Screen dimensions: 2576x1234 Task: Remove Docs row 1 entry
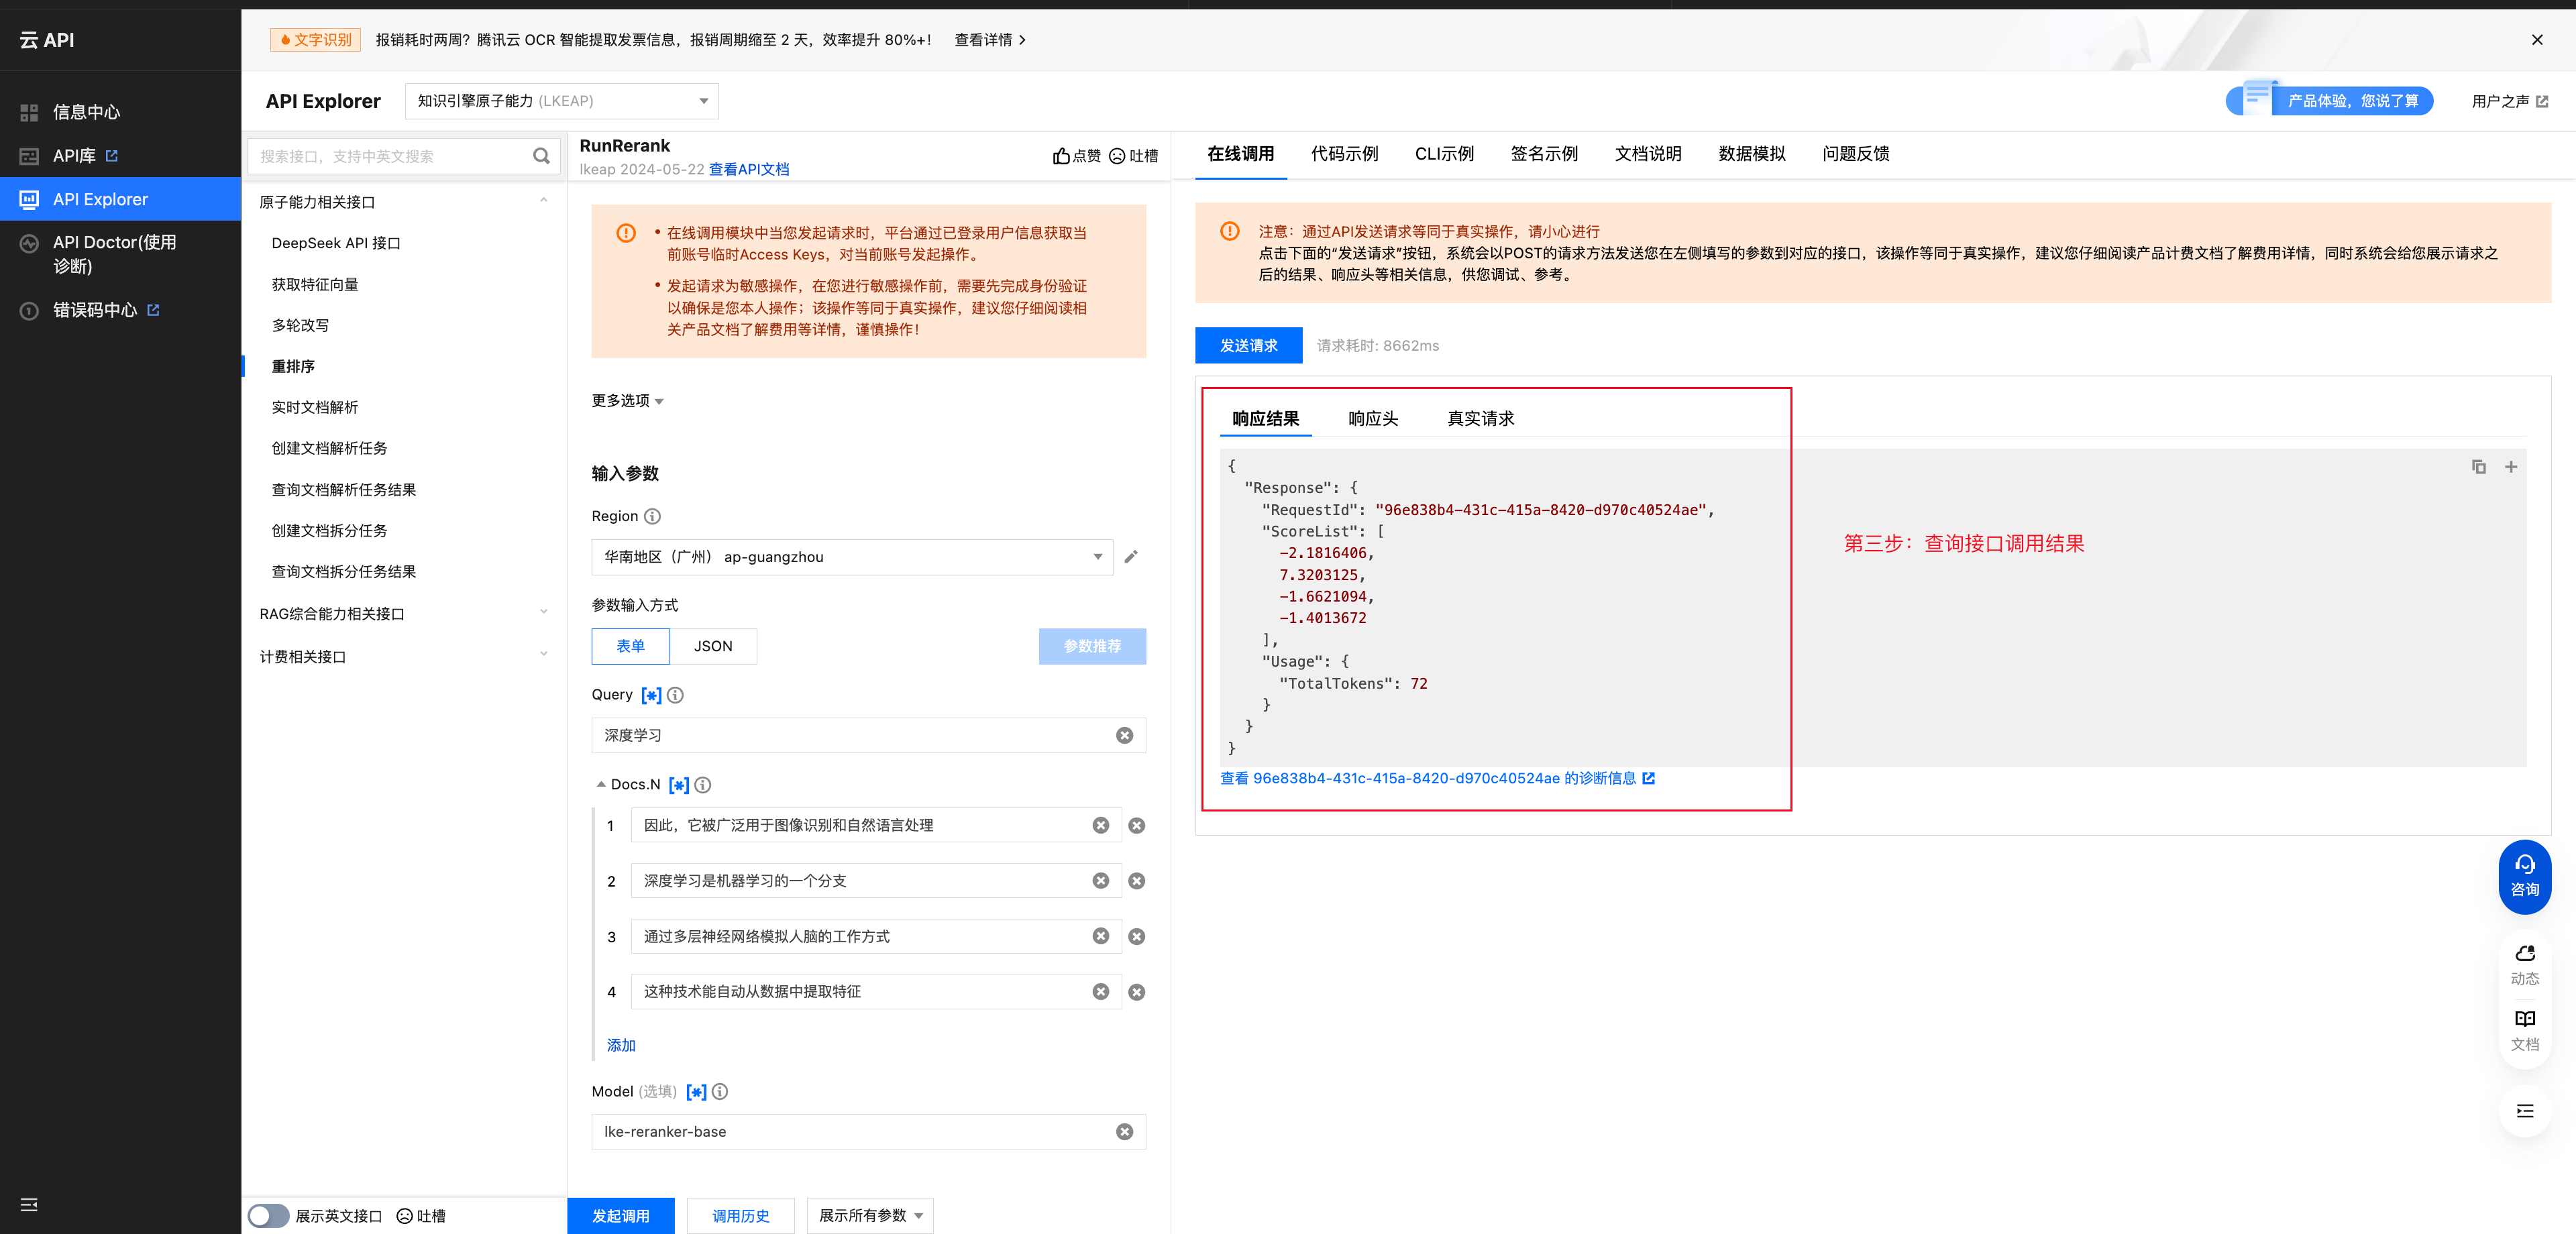point(1136,826)
